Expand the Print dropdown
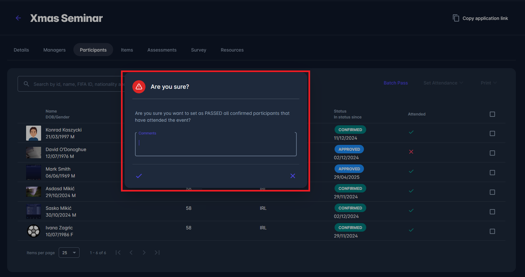525x277 pixels. coord(488,83)
